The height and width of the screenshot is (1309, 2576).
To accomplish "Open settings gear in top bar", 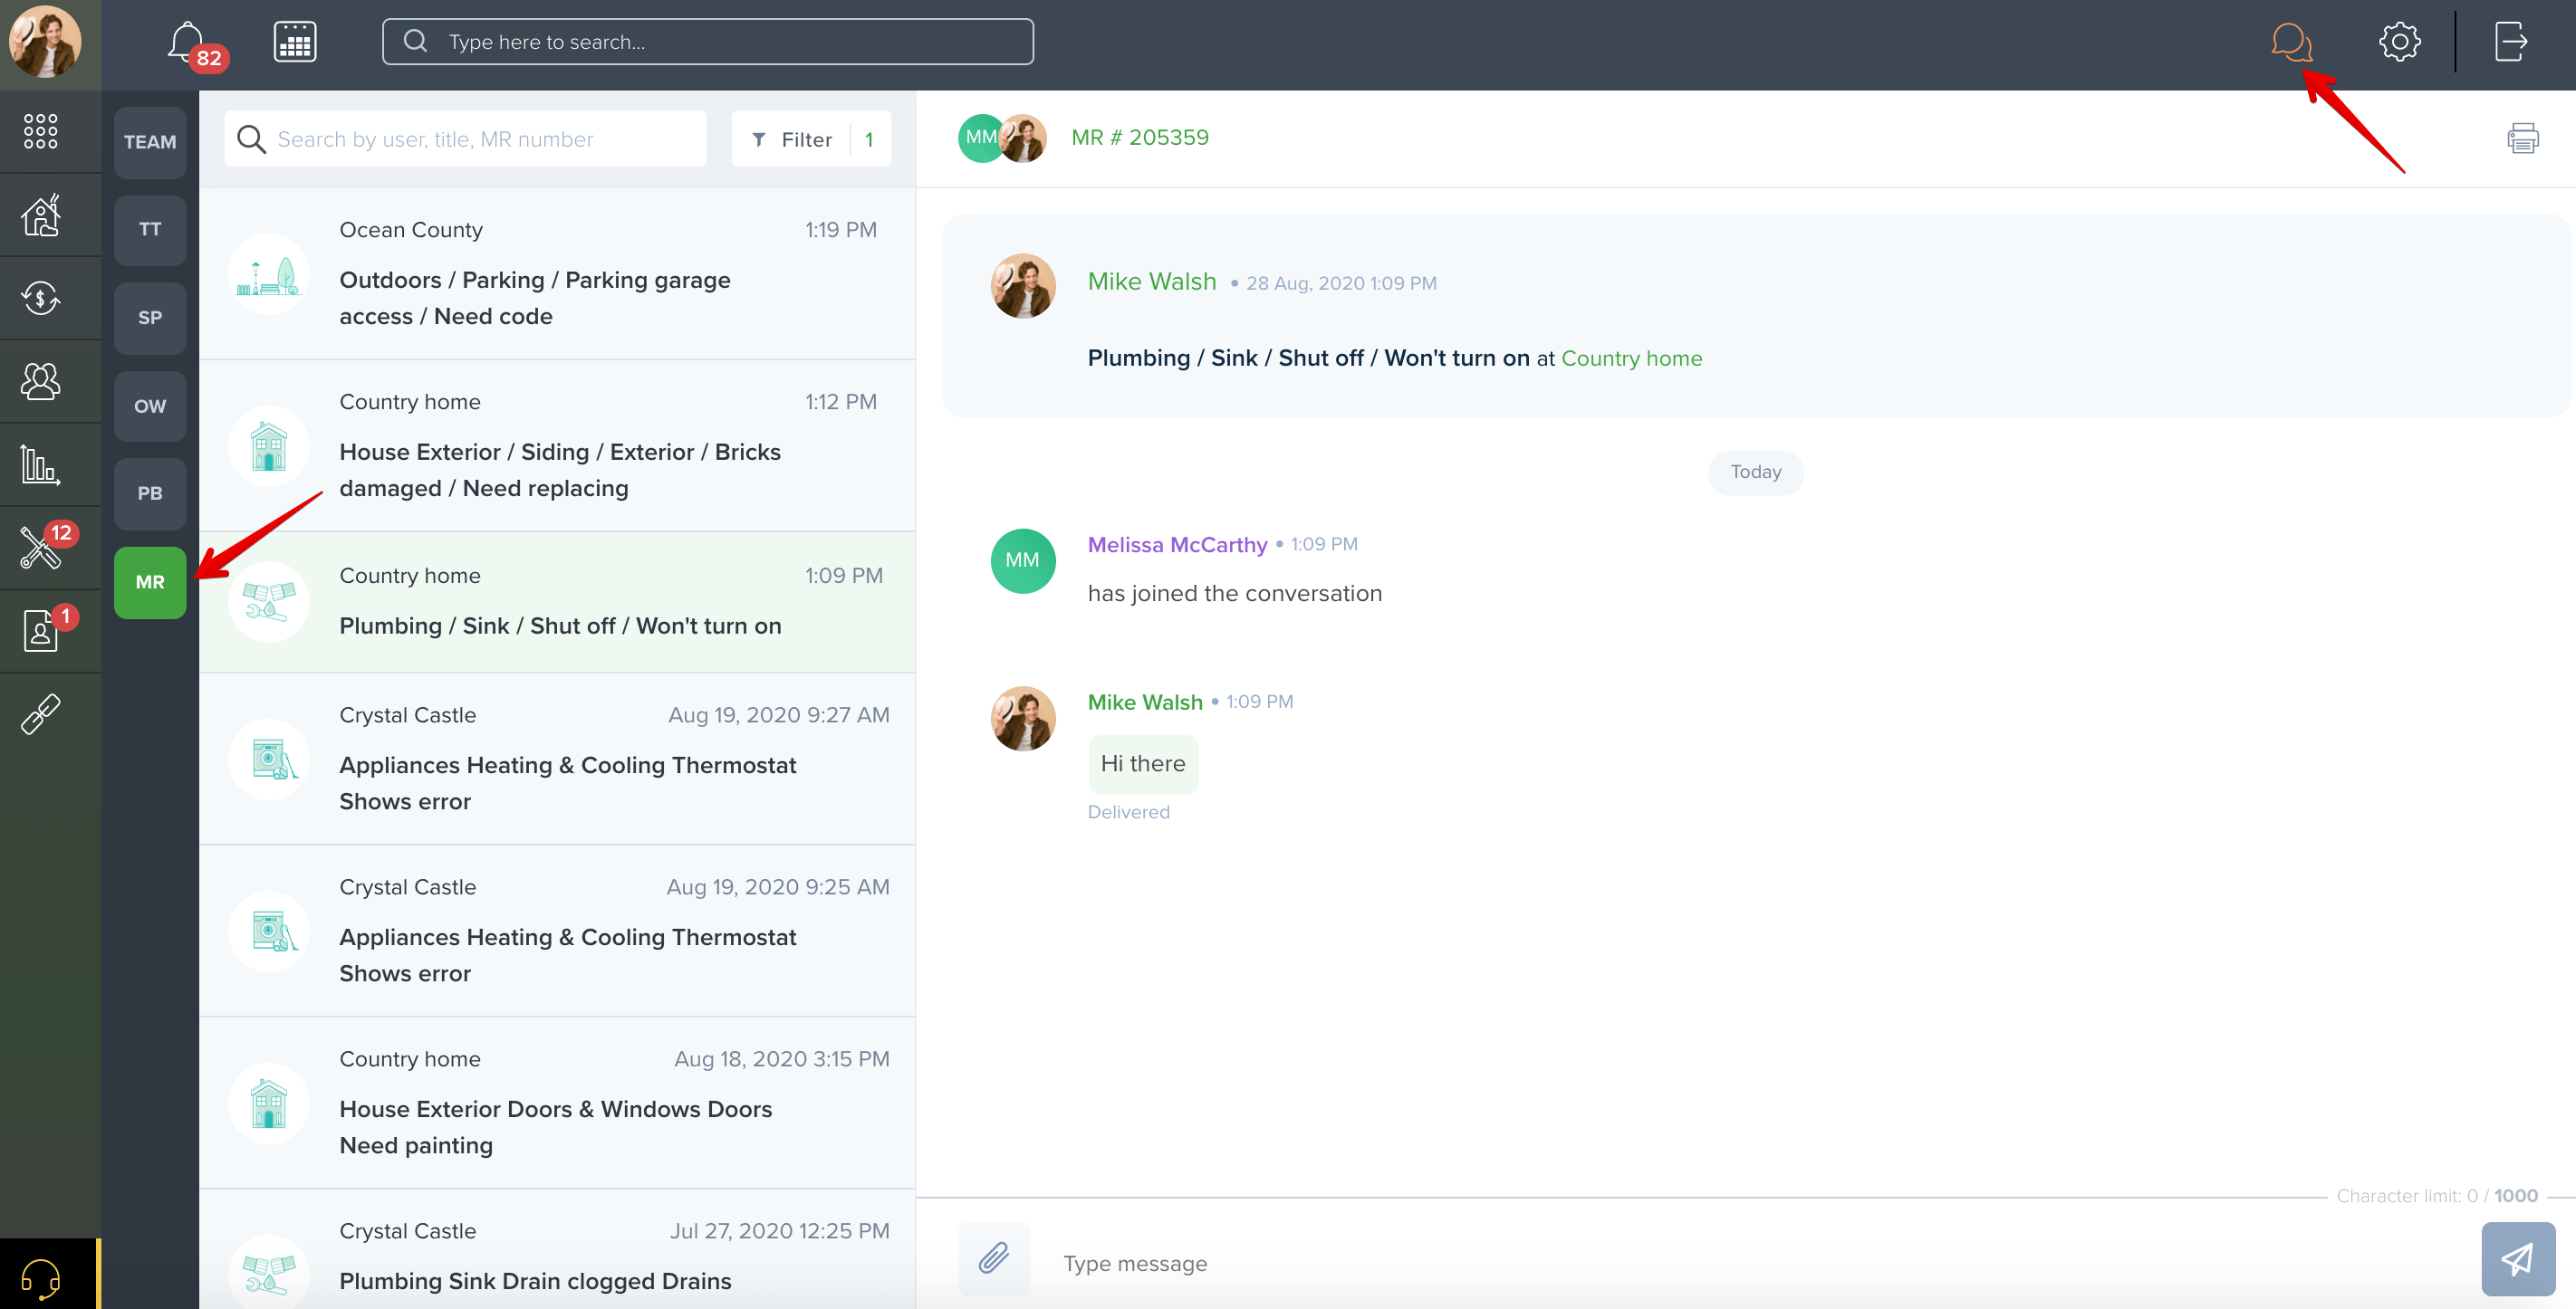I will 2399,42.
